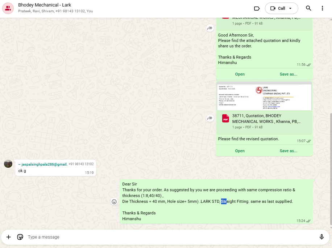Click the label tag icon in header
The image size is (332, 248).
coord(257,8)
